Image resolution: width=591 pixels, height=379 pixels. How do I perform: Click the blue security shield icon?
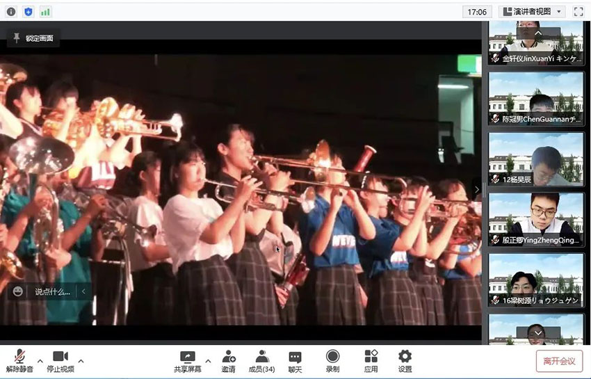click(29, 12)
